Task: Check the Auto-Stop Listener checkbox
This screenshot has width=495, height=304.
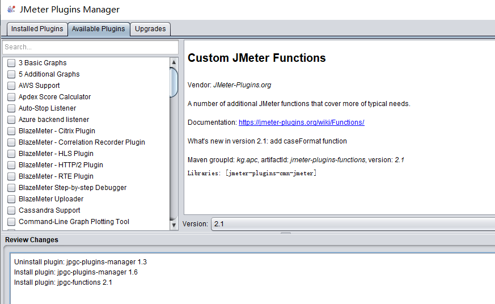Action: pos(11,108)
